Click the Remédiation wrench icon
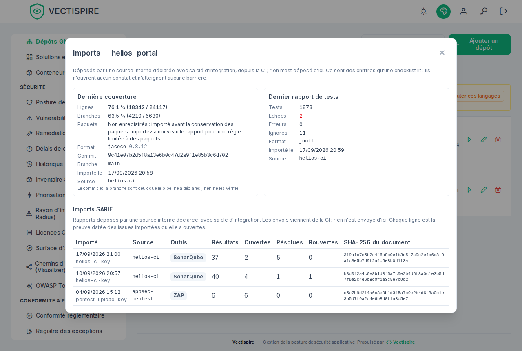 tap(29, 133)
